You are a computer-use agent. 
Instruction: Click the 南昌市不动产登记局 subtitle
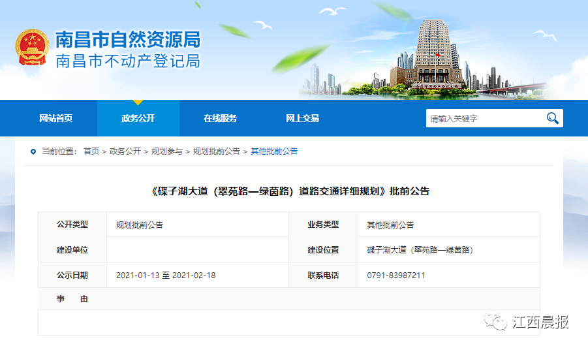128,61
